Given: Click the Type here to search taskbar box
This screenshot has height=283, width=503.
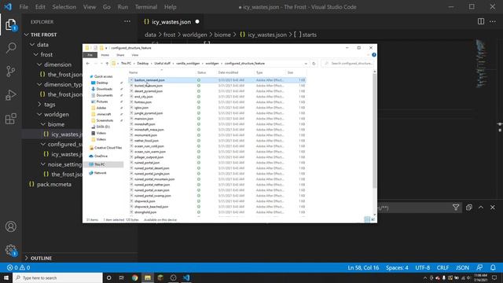Looking at the screenshot, I should click(57, 277).
